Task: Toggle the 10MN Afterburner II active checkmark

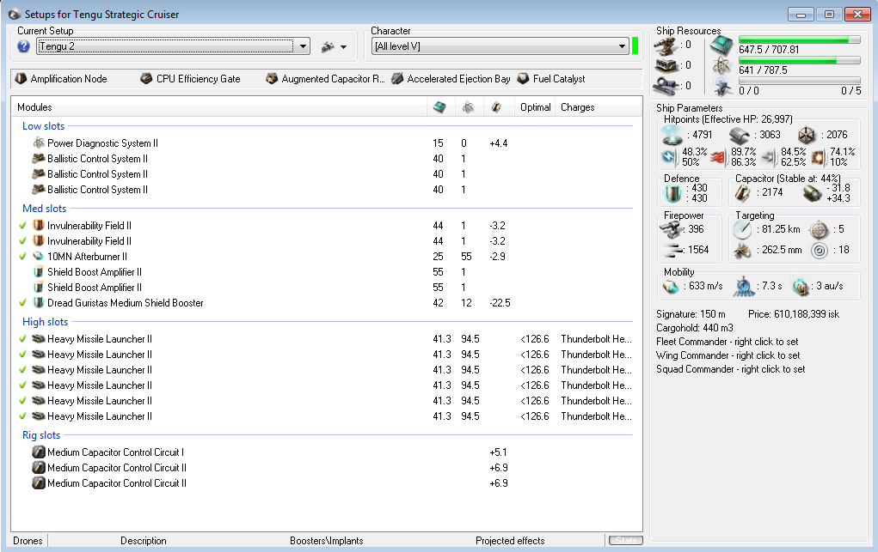Action: pyautogui.click(x=22, y=257)
